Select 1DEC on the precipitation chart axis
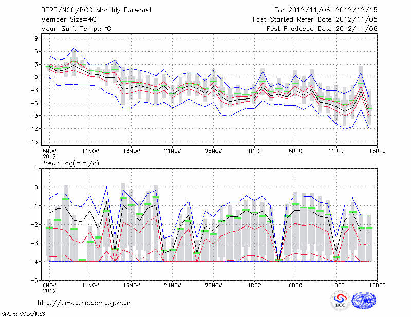411x317 pixels. point(254,285)
